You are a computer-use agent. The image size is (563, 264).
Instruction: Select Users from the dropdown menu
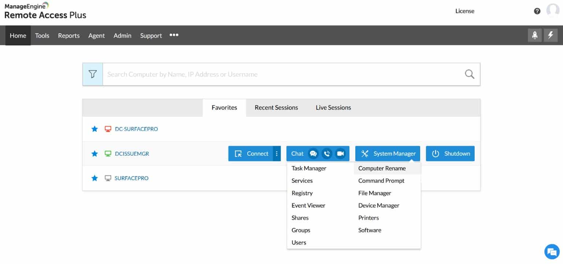pyautogui.click(x=299, y=242)
